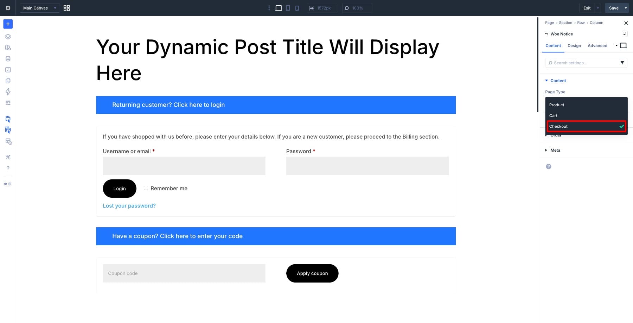Image resolution: width=633 pixels, height=323 pixels.
Task: Click the Apply coupon button
Action: 312,273
